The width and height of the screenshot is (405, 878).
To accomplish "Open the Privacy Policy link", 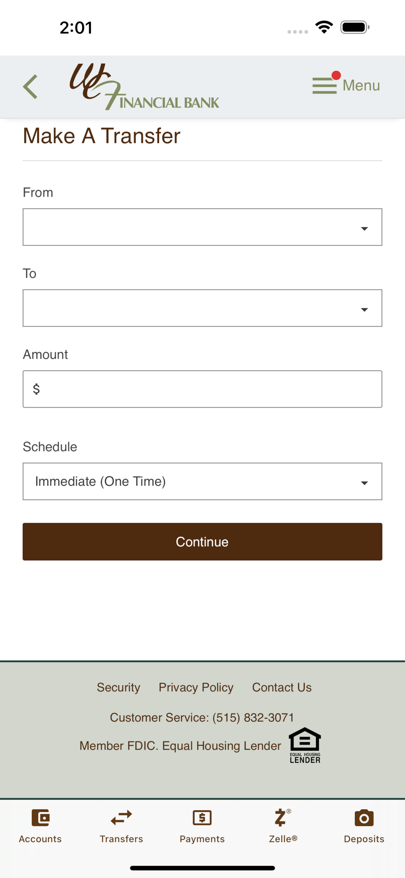I will (x=196, y=687).
